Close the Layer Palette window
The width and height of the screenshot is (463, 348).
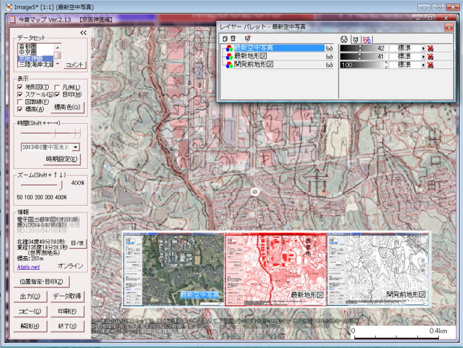point(449,27)
